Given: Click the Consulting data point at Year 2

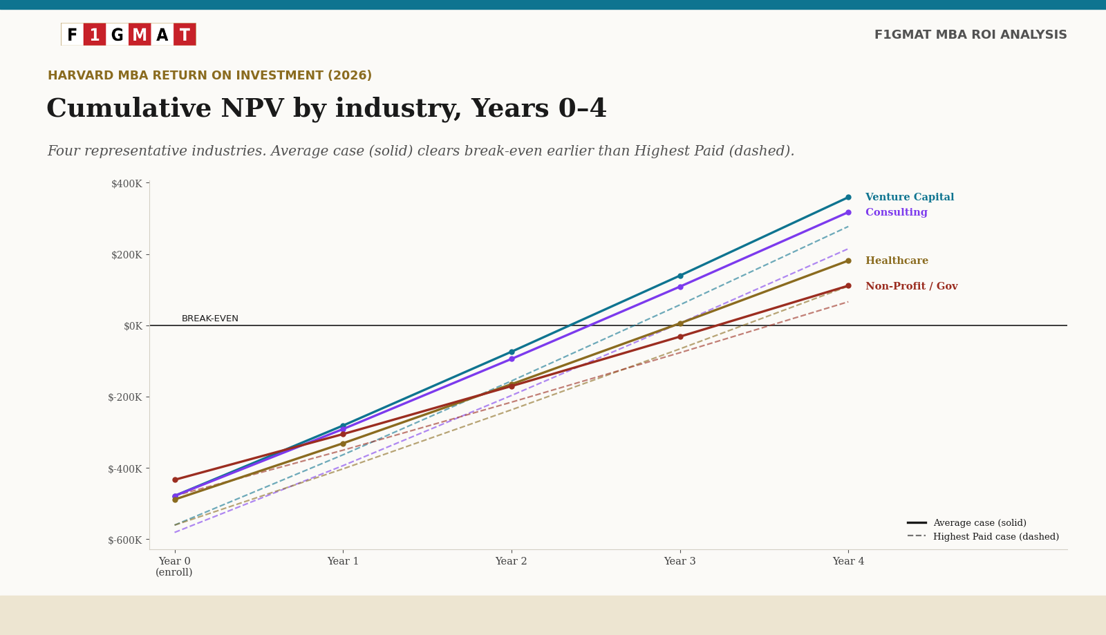Looking at the screenshot, I should pos(512,359).
